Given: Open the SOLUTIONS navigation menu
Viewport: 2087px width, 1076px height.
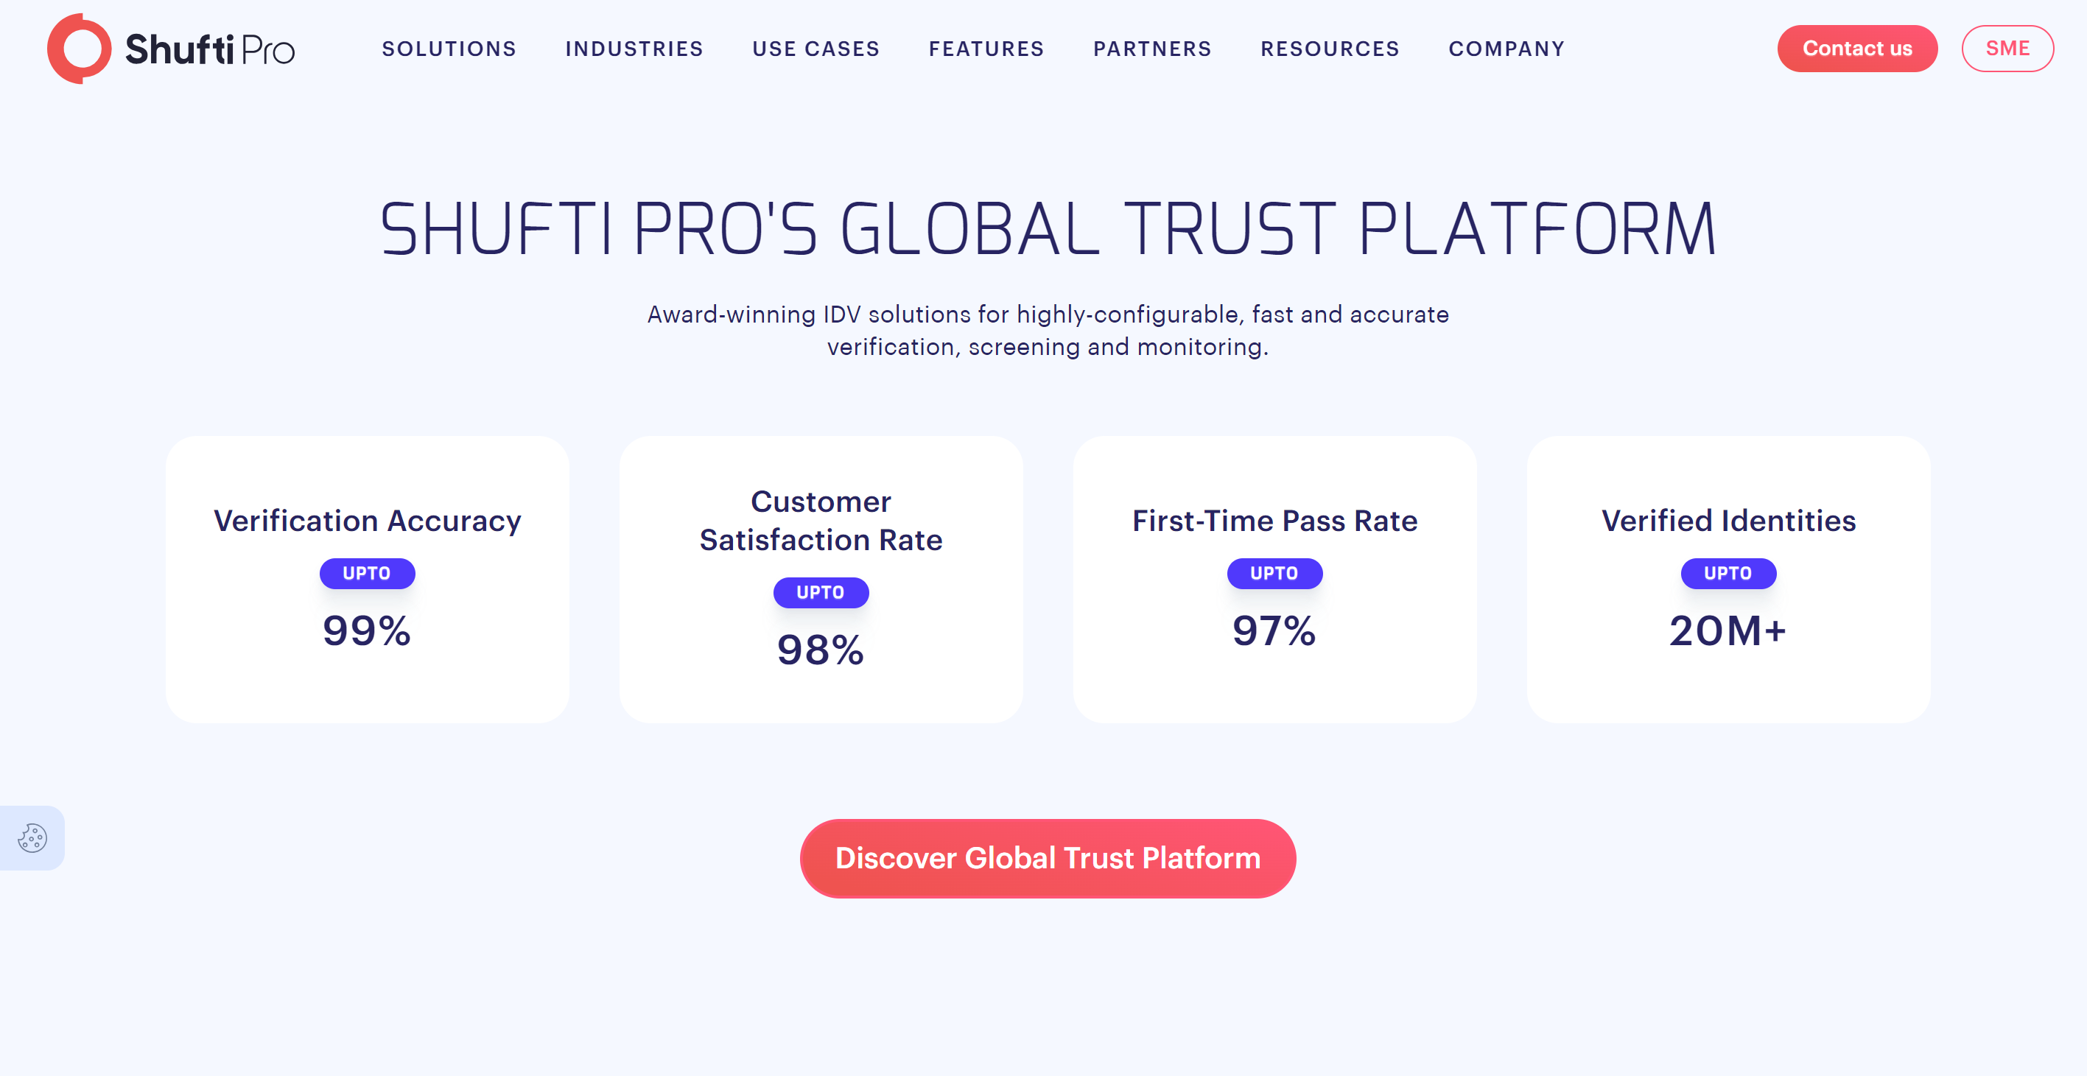Looking at the screenshot, I should pos(449,49).
